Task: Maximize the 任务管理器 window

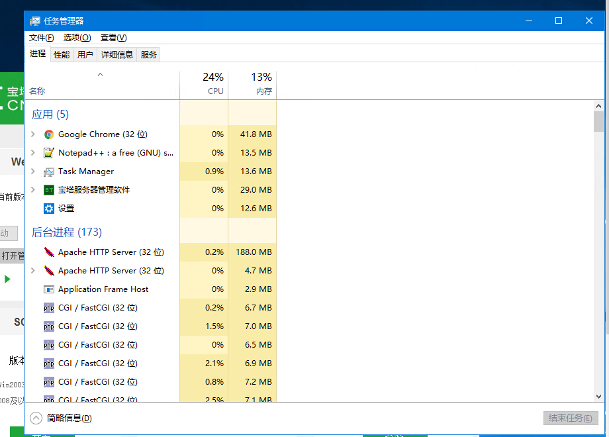Action: [x=559, y=21]
